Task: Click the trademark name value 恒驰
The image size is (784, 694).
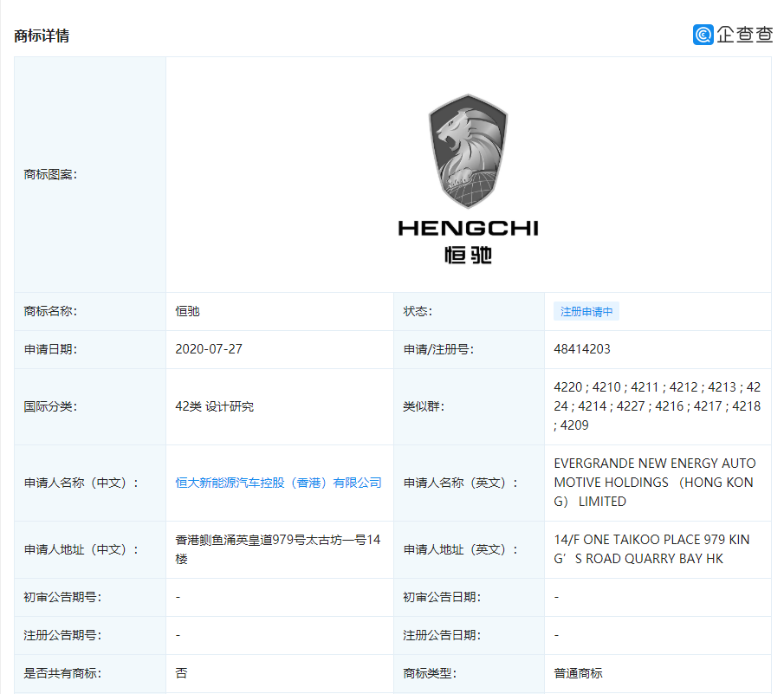Action: click(x=187, y=312)
